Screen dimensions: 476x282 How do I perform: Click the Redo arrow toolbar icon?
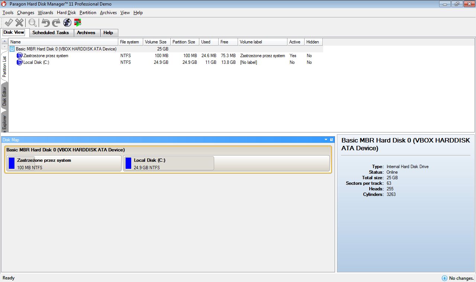click(56, 23)
